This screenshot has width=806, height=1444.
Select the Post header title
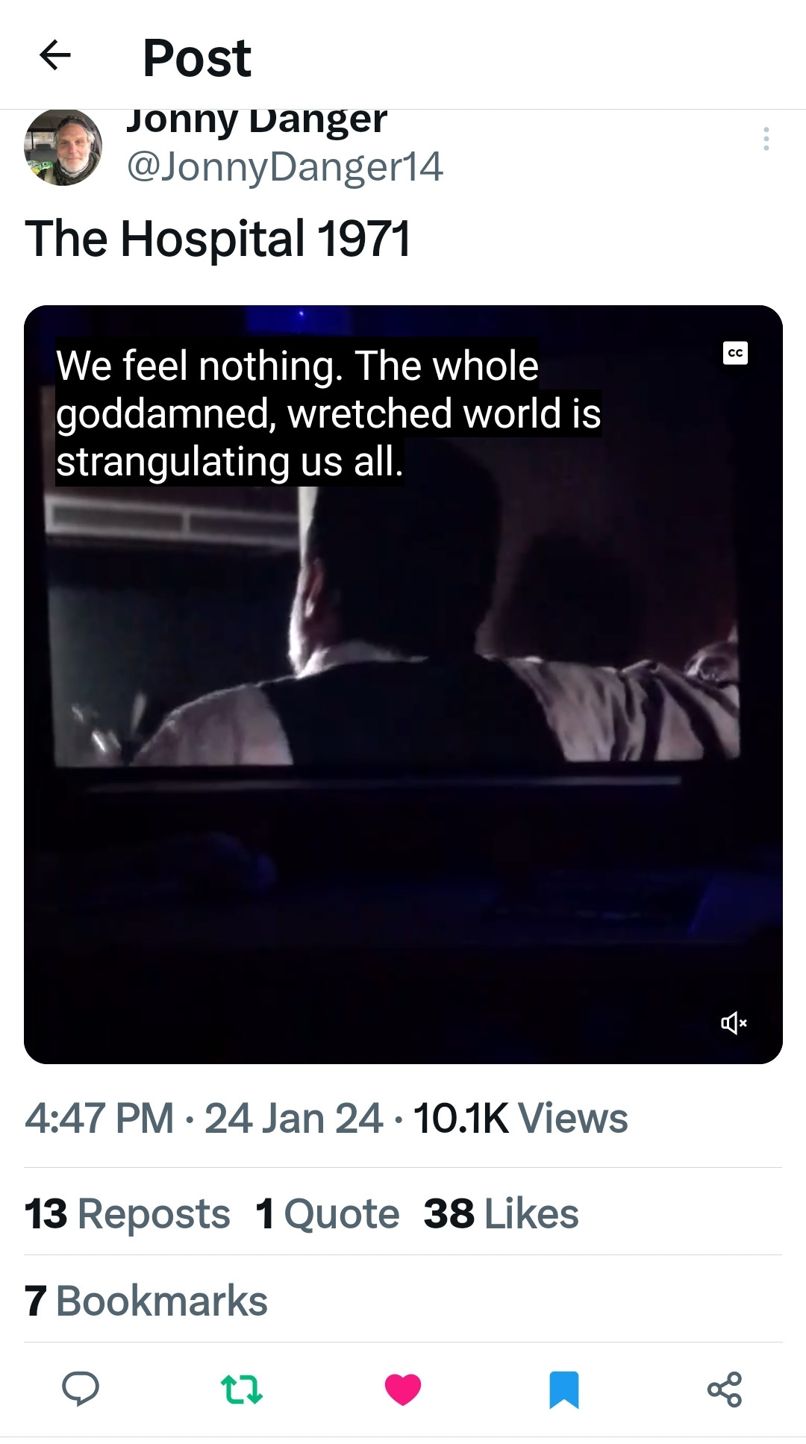tap(197, 57)
